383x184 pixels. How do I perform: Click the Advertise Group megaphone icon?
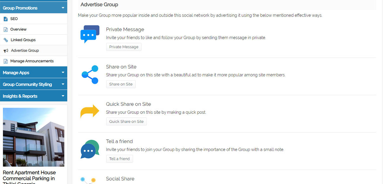pyautogui.click(x=6, y=51)
